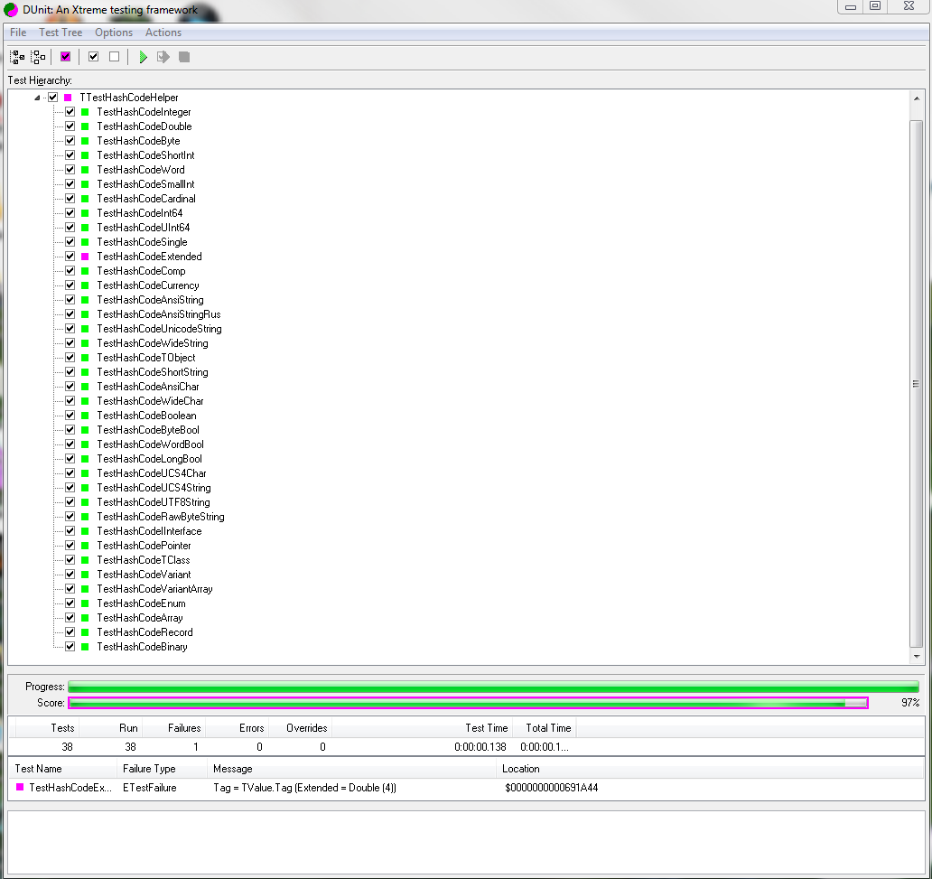This screenshot has height=879, width=932.
Task: Click magenta square in TestHashCodeEx... failure row
Action: 20,787
